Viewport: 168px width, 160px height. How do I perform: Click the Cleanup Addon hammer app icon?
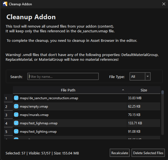point(5,4)
